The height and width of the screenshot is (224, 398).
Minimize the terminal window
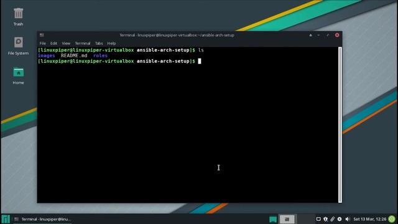[318, 35]
